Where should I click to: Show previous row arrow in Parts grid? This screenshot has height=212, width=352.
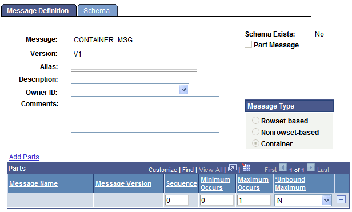(283, 168)
